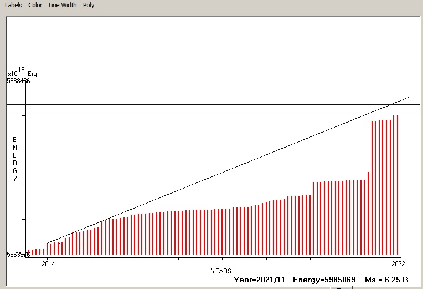Click the diagonal trend line mid-chart
The height and width of the screenshot is (289, 423).
pos(221,172)
